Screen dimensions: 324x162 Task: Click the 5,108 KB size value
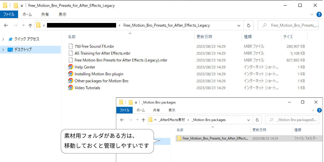[x=298, y=53]
